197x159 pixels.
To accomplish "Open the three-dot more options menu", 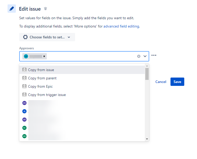I will (x=154, y=55).
